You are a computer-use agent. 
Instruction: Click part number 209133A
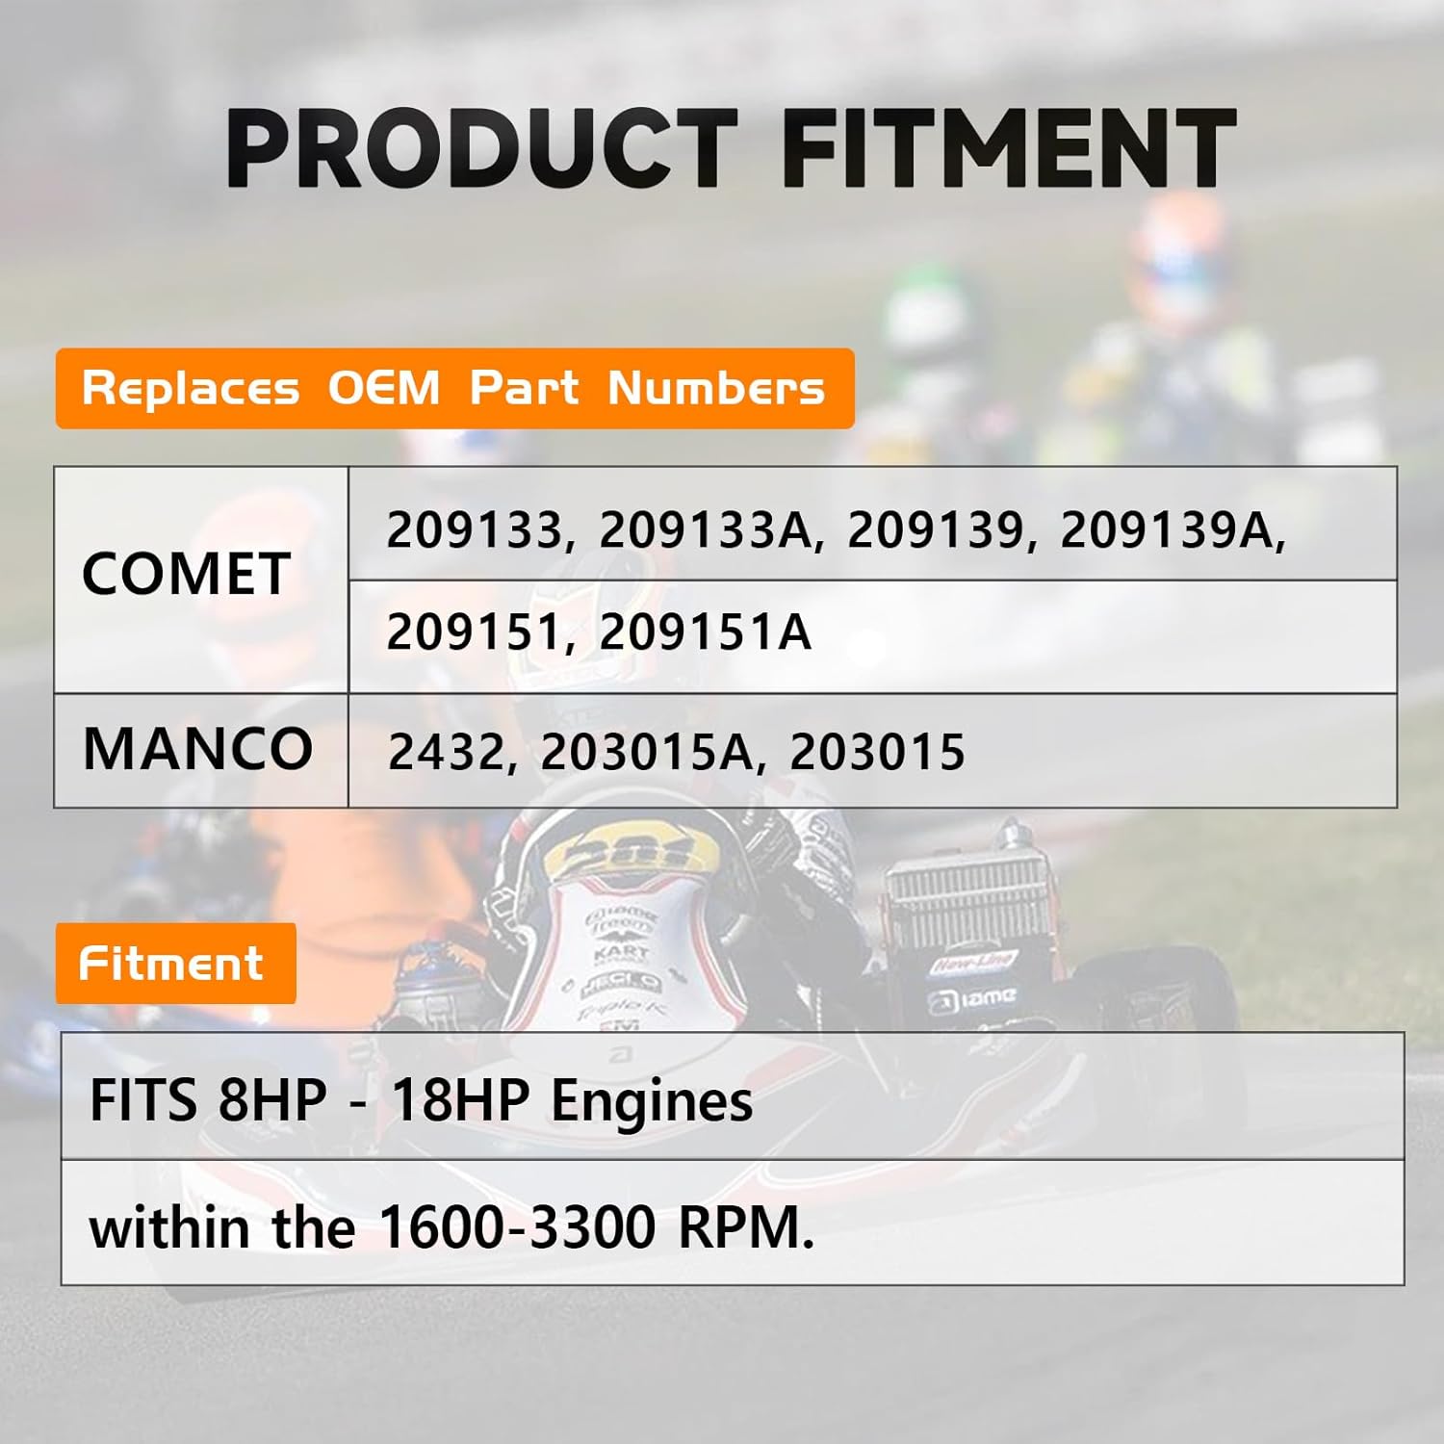click(x=705, y=529)
